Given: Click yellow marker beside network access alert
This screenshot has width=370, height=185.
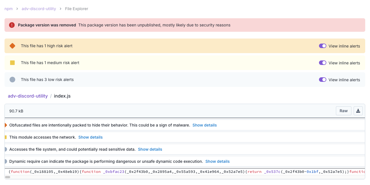Looking at the screenshot, I should coord(6,137).
